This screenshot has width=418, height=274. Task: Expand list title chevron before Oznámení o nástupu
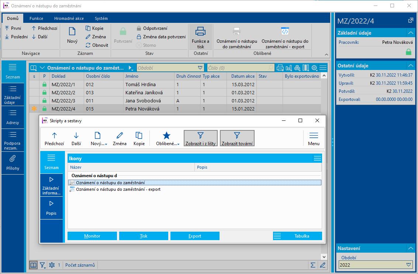pyautogui.click(x=42, y=68)
